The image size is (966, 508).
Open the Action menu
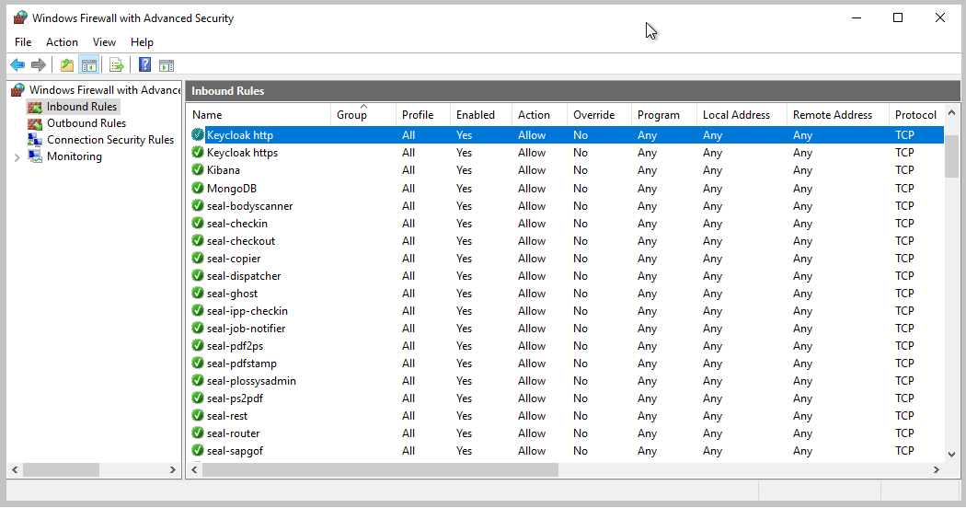click(62, 42)
